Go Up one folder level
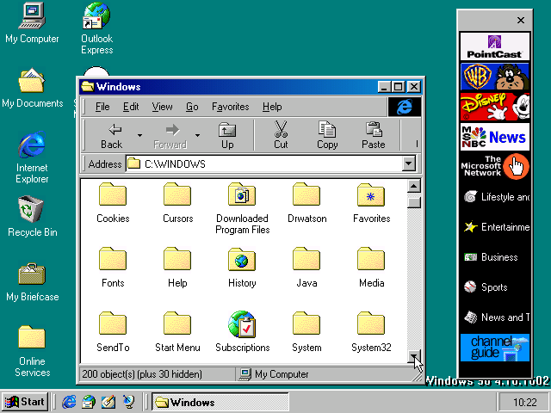 coord(227,136)
